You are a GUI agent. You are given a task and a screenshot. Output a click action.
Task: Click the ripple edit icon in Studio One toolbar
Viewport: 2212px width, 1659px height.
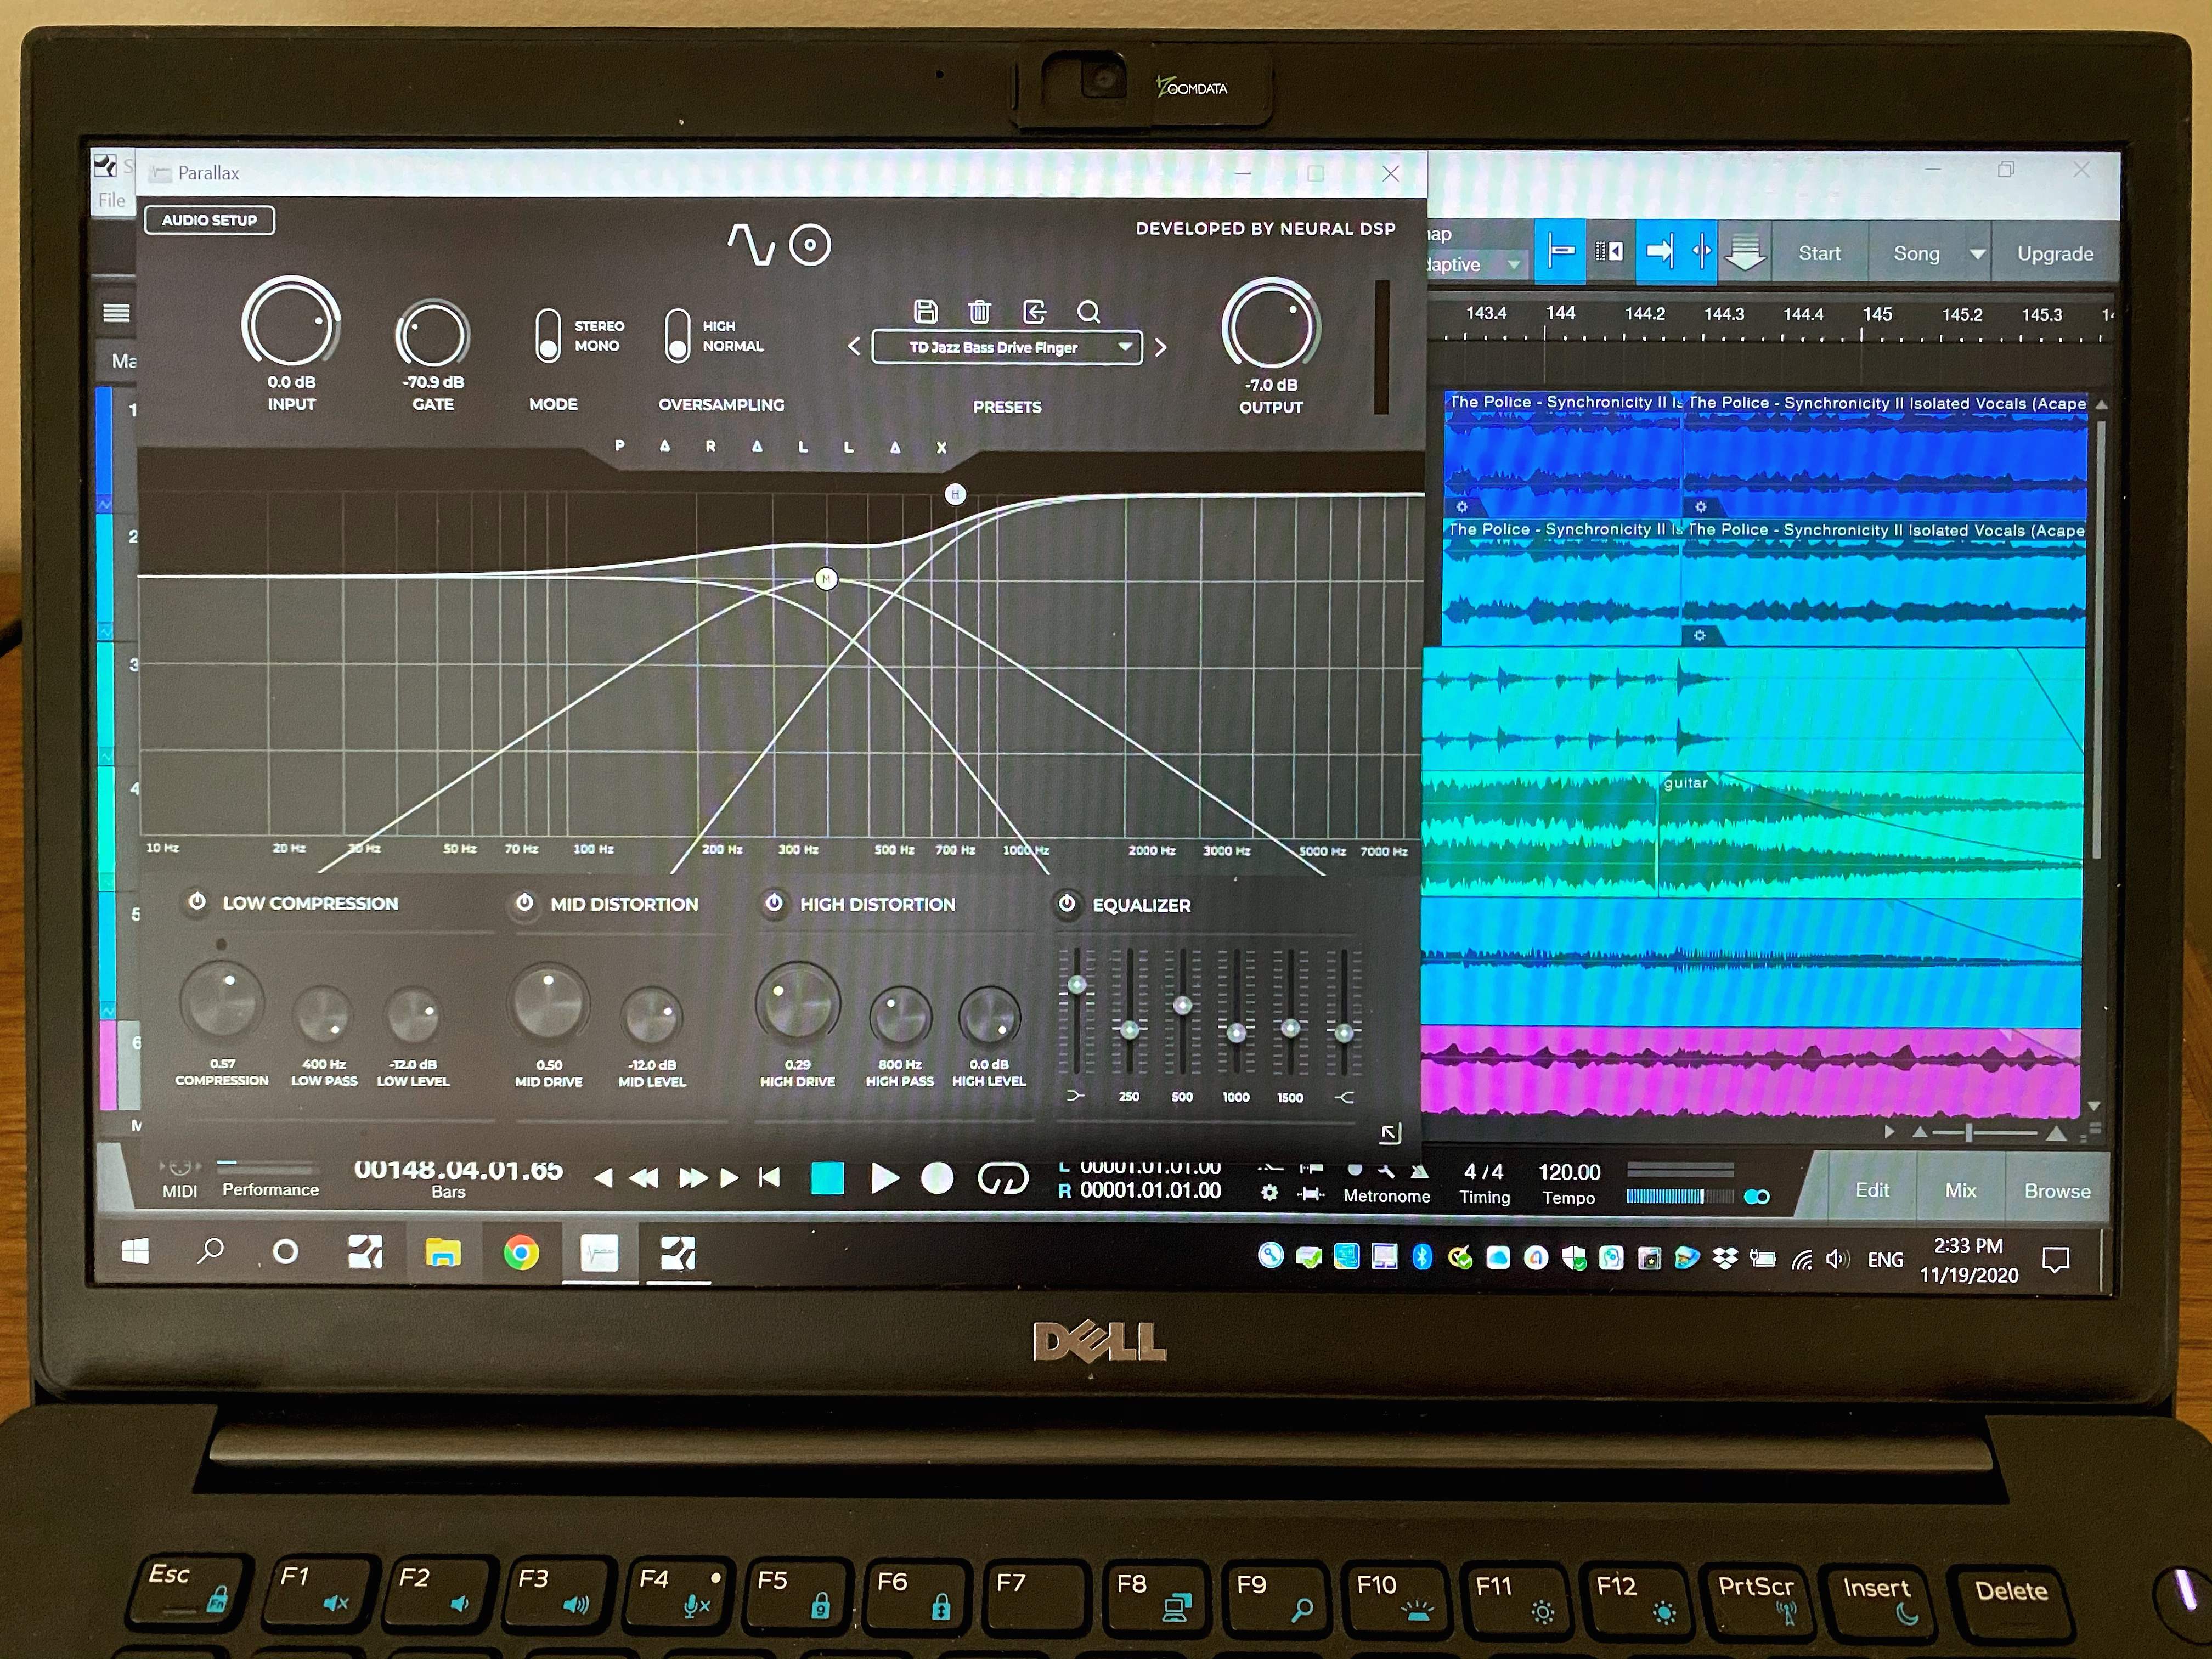point(1609,251)
